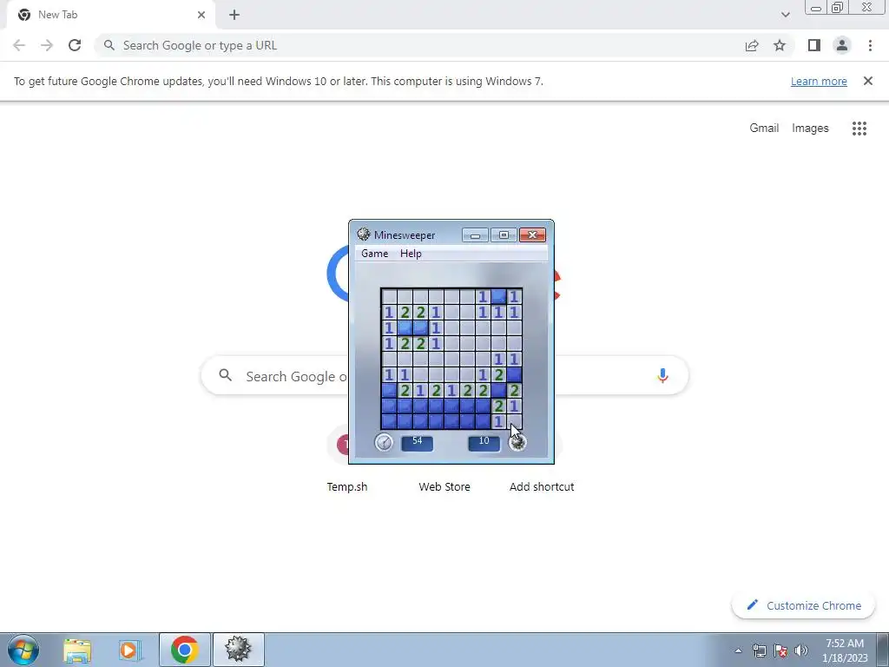The height and width of the screenshot is (667, 889).
Task: Start voice search with microphone icon
Action: click(662, 375)
